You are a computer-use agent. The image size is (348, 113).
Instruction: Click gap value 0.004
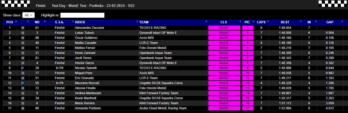coord(330,33)
